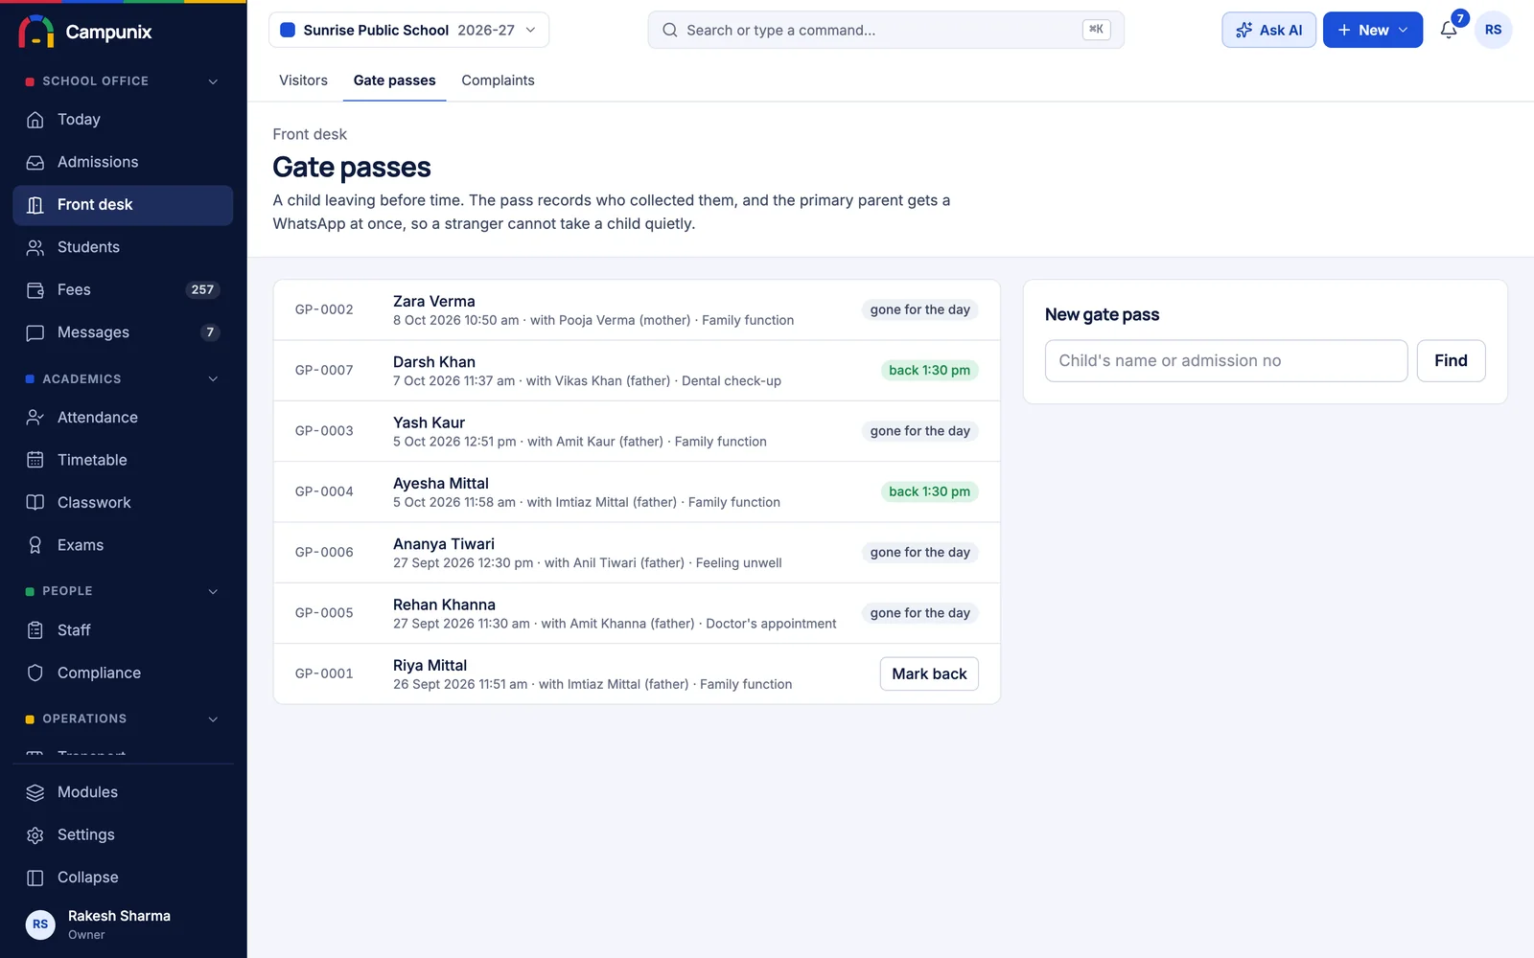The height and width of the screenshot is (958, 1534).
Task: Open the Exams award icon
Action: pyautogui.click(x=35, y=545)
